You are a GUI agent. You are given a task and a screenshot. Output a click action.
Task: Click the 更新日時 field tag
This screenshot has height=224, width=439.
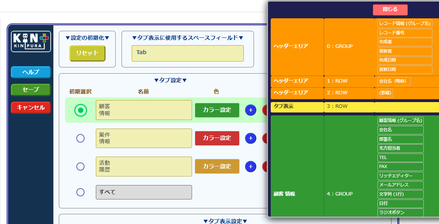pos(405,69)
